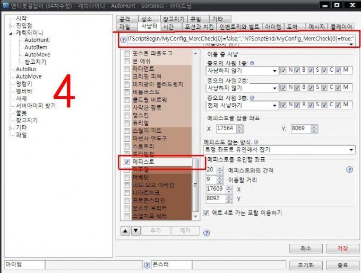
Task: Select AutoItem in the tree
Action: click(36, 47)
